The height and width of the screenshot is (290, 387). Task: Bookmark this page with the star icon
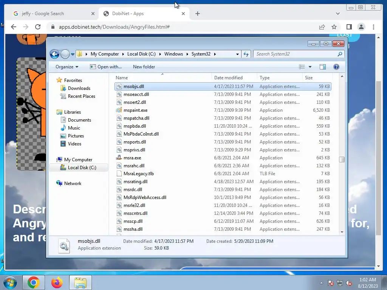tap(334, 27)
